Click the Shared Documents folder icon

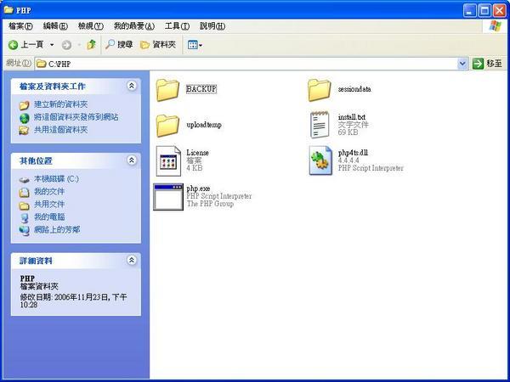tap(24, 205)
